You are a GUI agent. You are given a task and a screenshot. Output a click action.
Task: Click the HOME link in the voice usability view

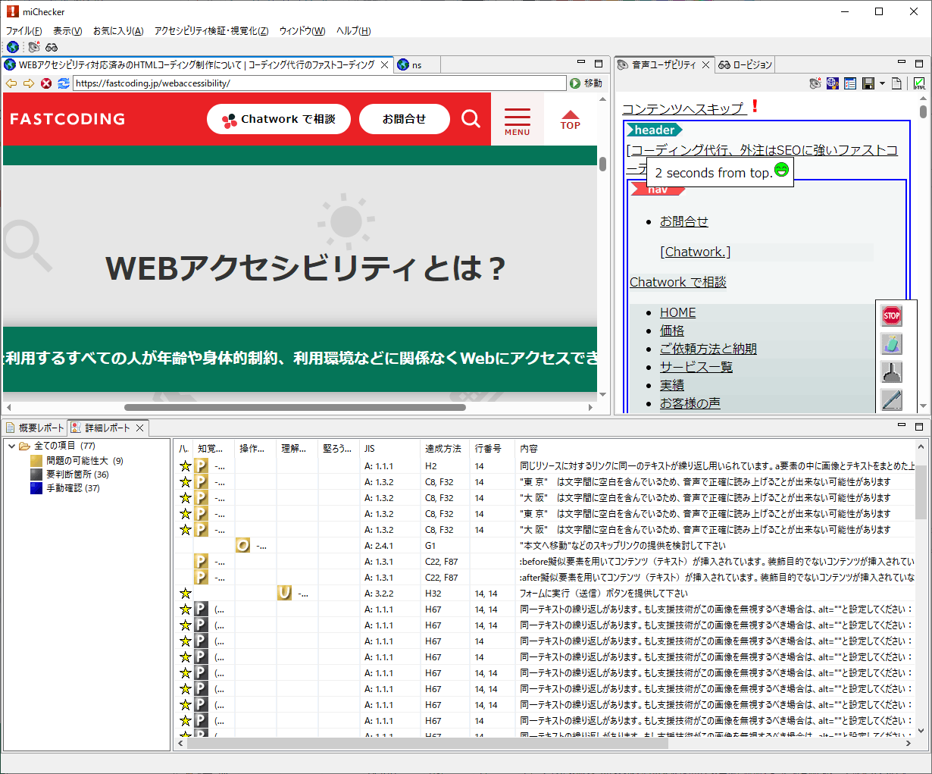(677, 312)
